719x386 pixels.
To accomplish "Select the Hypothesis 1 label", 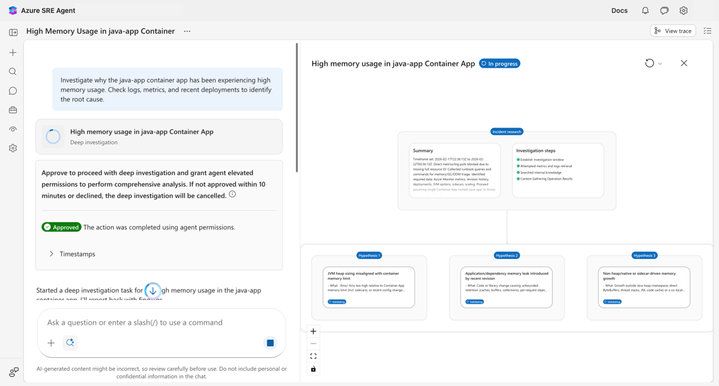I will (x=369, y=255).
